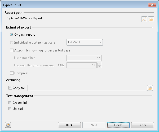Tick the Compress checkbox
159x132 pixels.
pos(12,73)
